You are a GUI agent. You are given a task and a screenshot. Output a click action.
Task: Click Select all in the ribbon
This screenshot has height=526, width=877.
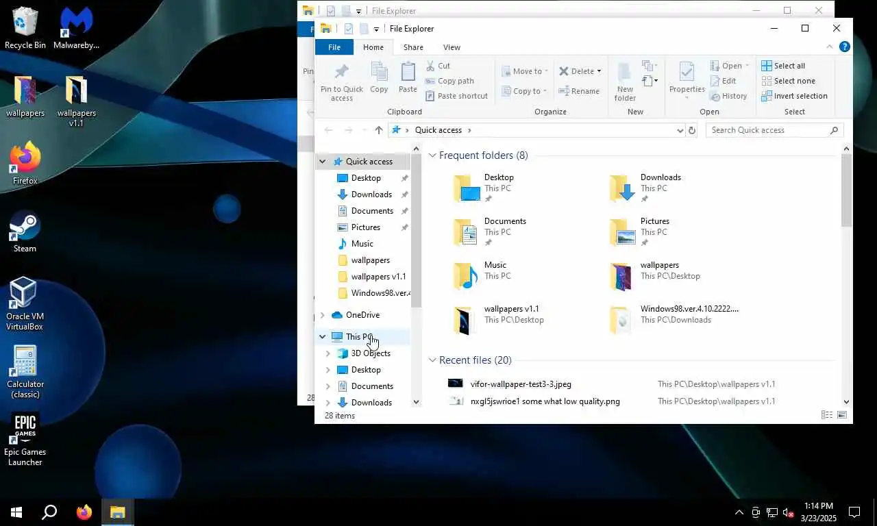click(x=783, y=66)
